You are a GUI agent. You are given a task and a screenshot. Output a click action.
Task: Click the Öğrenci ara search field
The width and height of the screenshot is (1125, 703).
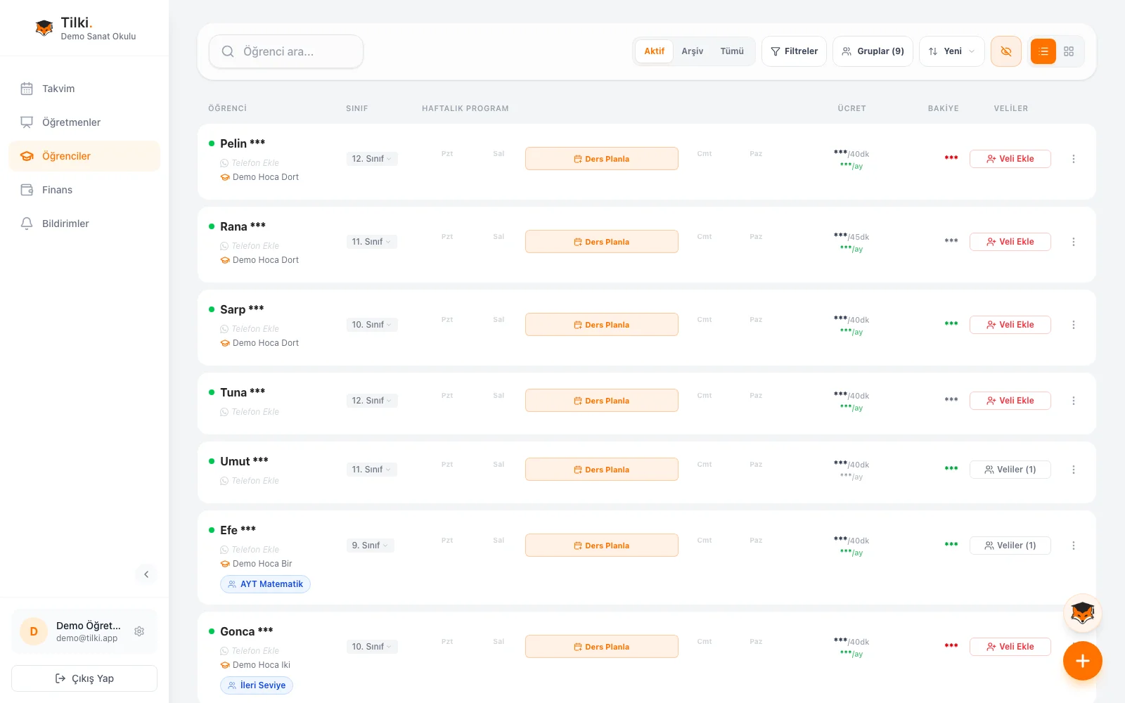pyautogui.click(x=286, y=51)
